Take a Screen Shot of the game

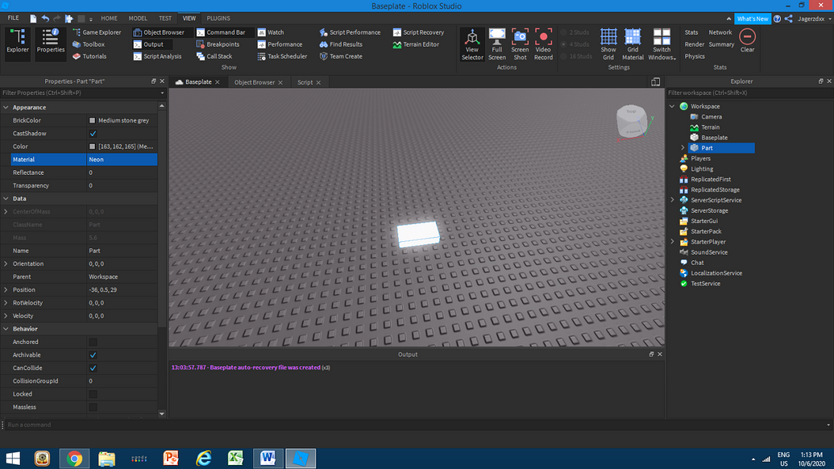point(520,44)
